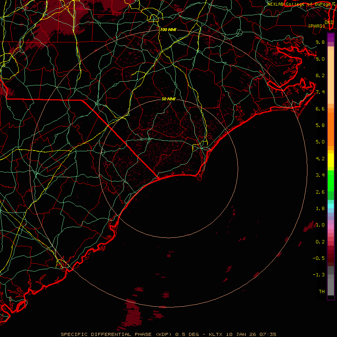Click the DKD label above the color scale
Screen dimensions: 337x337
329,22
